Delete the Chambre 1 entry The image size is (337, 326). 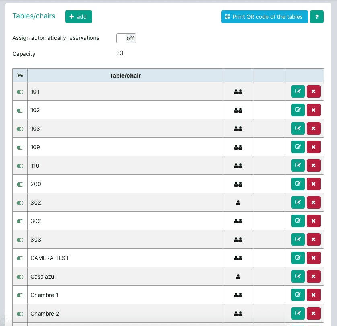[314, 295]
